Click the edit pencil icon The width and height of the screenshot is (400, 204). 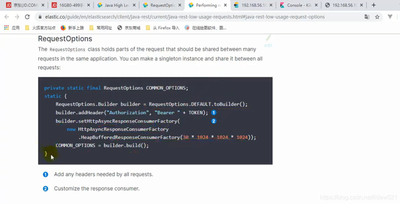coord(268,38)
